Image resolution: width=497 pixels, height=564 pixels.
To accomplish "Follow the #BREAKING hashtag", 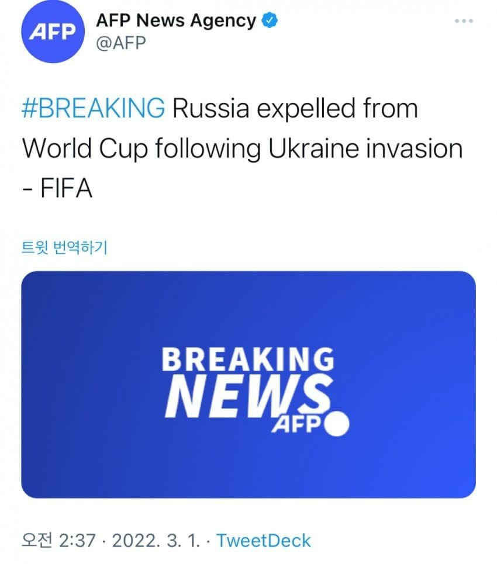I will pyautogui.click(x=94, y=109).
